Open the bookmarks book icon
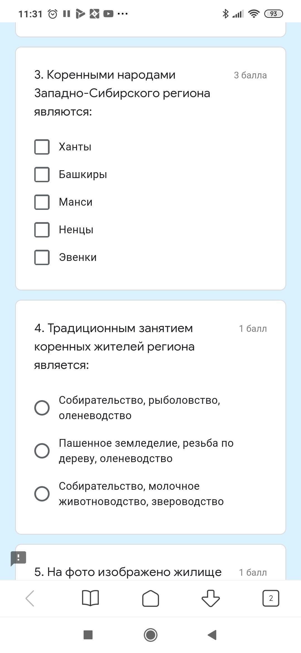The height and width of the screenshot is (653, 301). coord(90,598)
